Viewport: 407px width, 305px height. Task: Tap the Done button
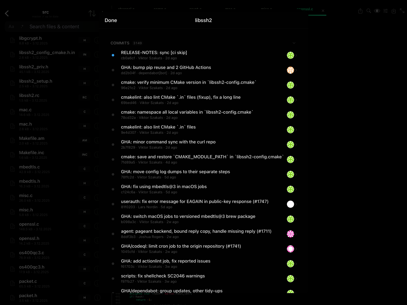coord(111,20)
